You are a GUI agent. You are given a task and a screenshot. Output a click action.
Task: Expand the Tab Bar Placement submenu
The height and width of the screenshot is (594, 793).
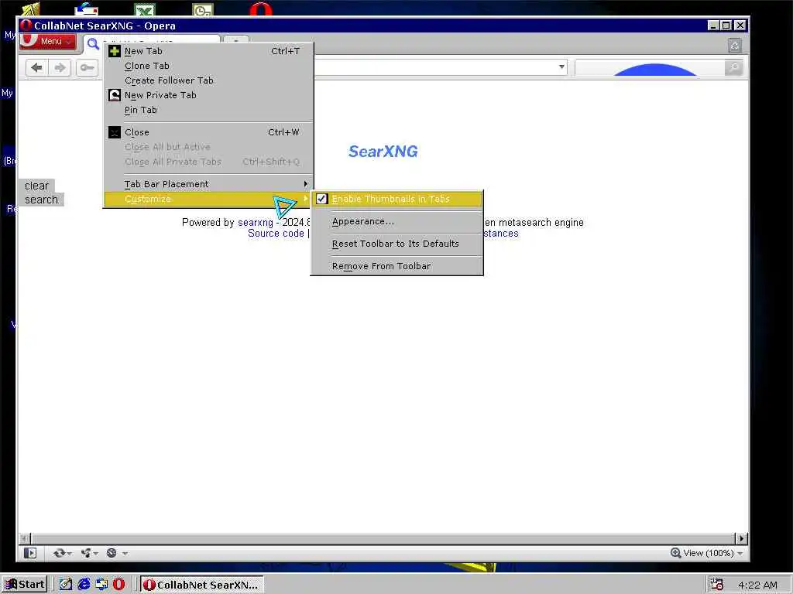point(208,184)
